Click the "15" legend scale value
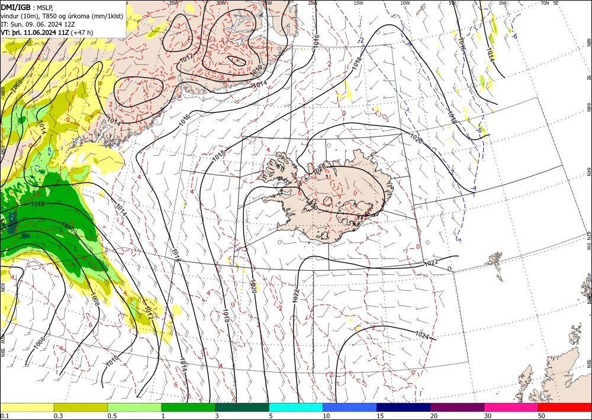Screen dimensions: 592x420 (380, 416)
